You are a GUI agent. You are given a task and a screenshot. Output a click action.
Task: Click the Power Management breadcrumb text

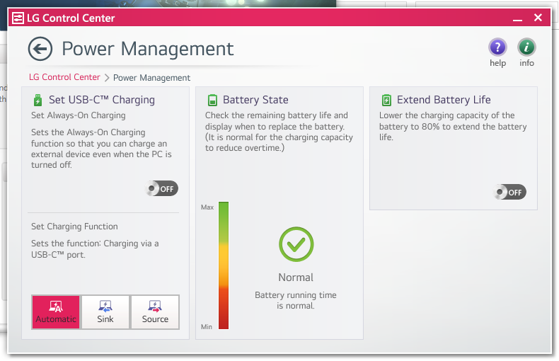coord(151,78)
